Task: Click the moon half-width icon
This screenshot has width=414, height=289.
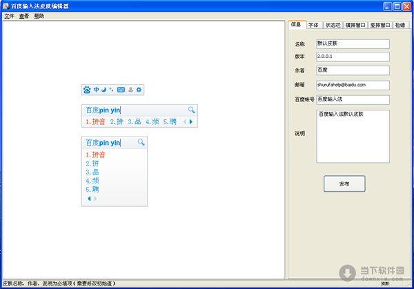Action: [x=103, y=90]
